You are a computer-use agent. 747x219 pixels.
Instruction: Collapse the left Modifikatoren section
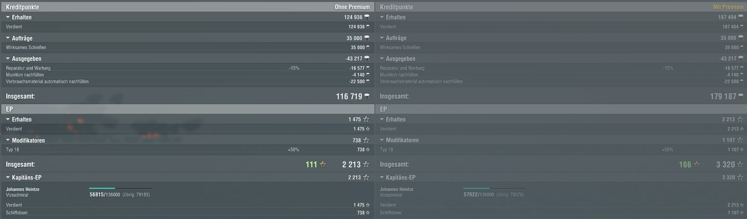tap(8, 140)
